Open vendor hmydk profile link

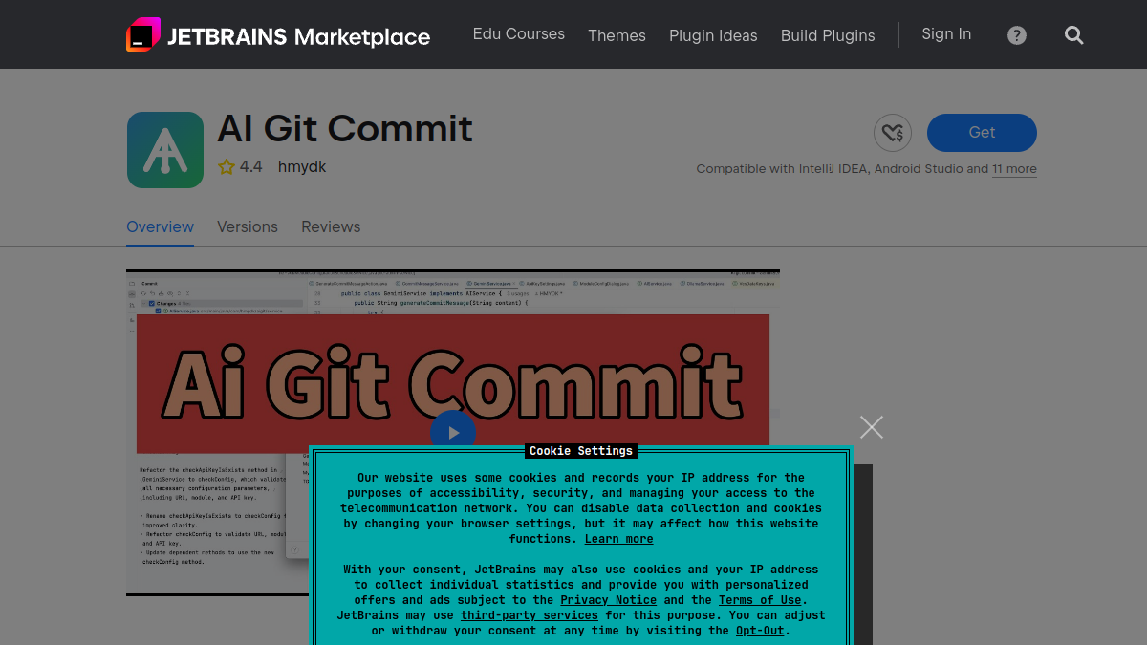302,166
